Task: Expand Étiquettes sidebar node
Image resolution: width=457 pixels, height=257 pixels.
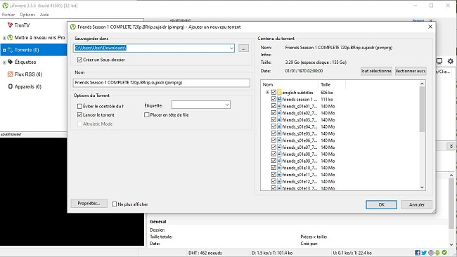Action: 4,62
